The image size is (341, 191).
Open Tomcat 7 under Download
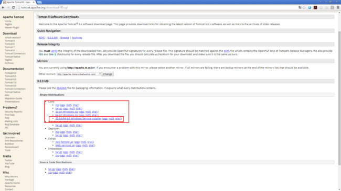[9, 47]
